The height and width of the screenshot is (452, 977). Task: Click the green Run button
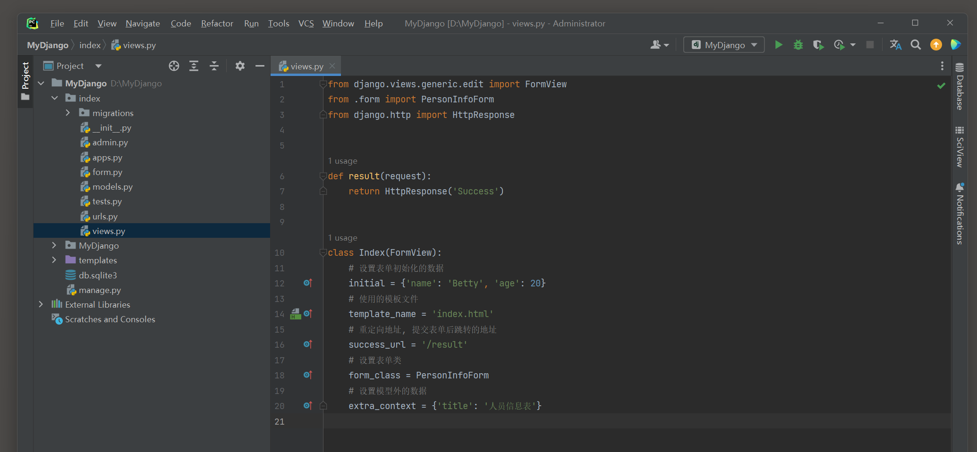(x=779, y=45)
